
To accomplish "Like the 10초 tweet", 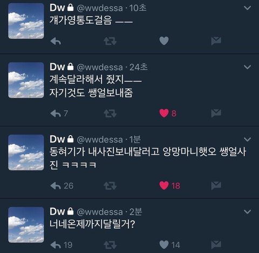I will tap(164, 41).
